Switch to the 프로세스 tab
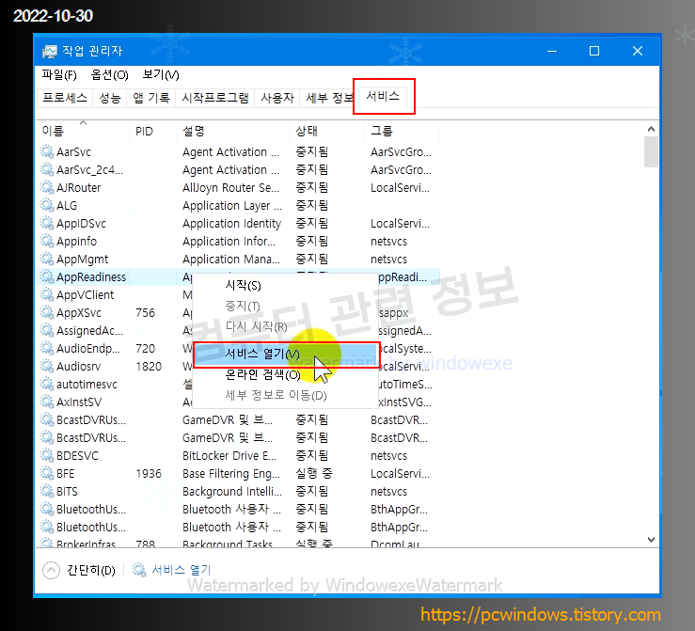The width and height of the screenshot is (695, 631). point(65,98)
